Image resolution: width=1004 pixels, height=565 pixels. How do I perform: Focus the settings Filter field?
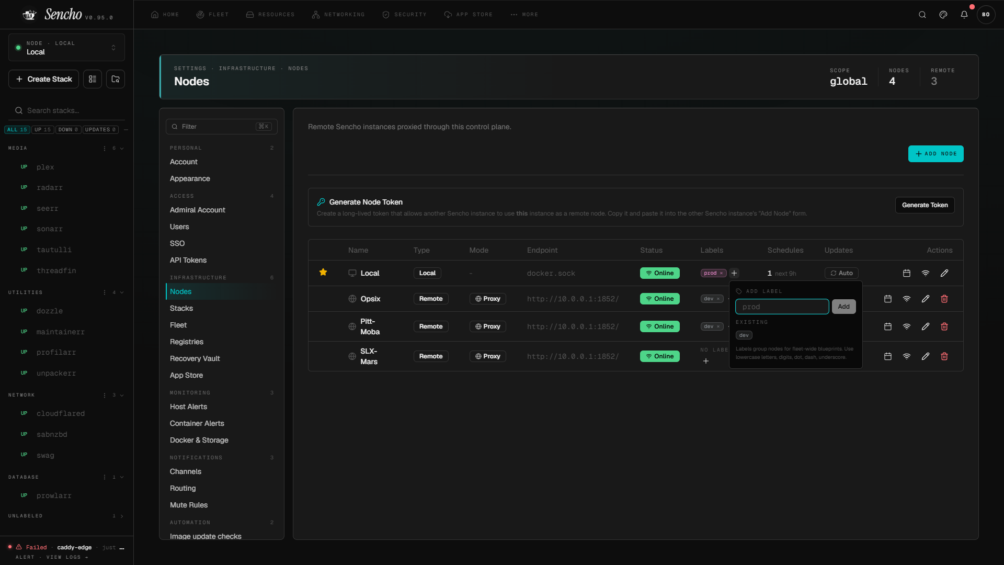click(221, 127)
